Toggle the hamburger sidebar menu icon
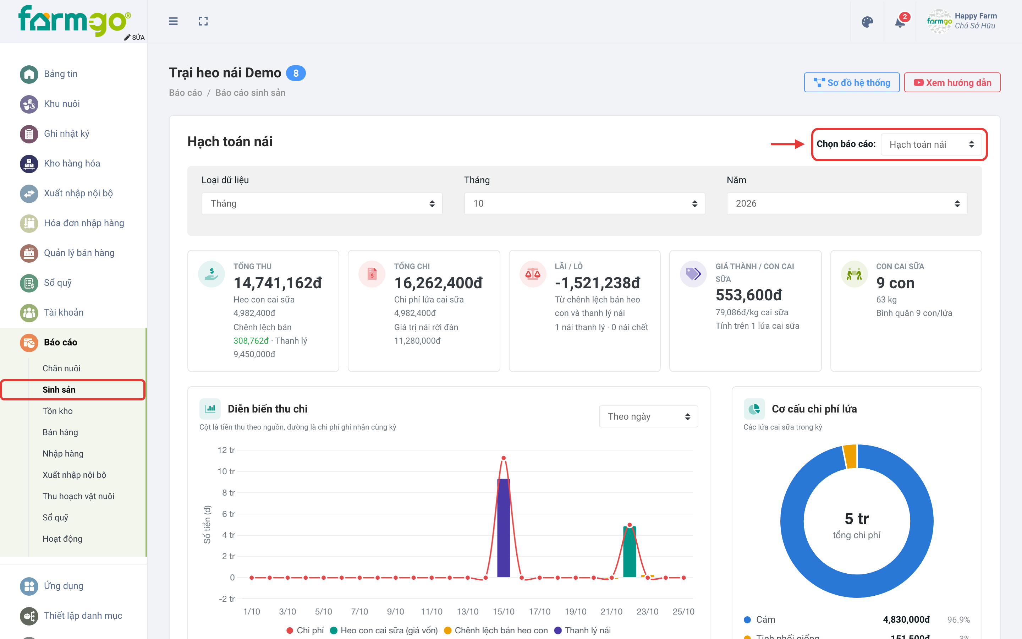1022x639 pixels. (x=173, y=21)
